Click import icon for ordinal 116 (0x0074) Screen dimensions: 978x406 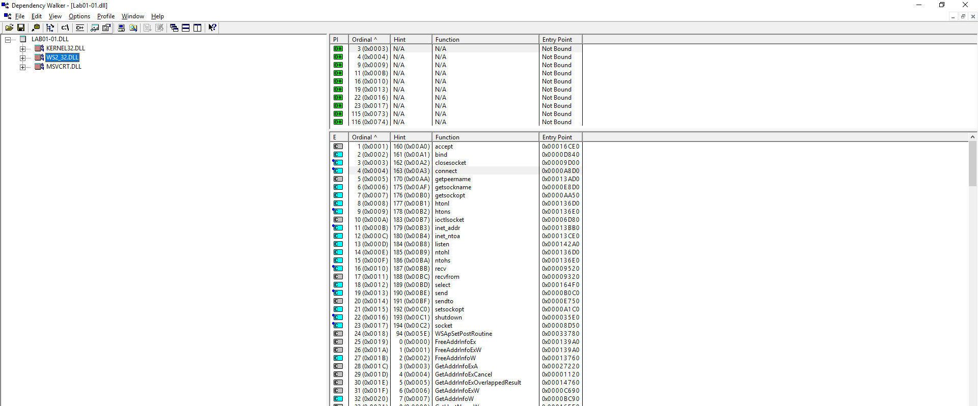tap(338, 122)
